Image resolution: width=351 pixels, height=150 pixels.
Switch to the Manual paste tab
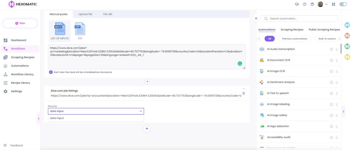click(x=58, y=14)
